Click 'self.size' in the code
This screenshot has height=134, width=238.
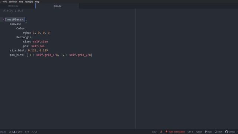(41, 42)
